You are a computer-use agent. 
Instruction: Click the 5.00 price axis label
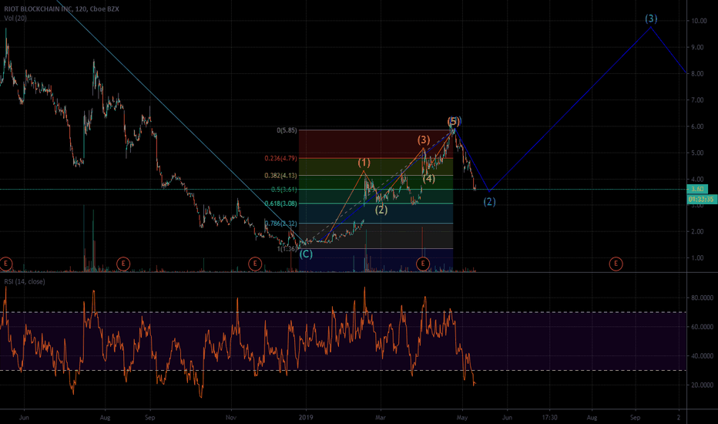pos(697,153)
